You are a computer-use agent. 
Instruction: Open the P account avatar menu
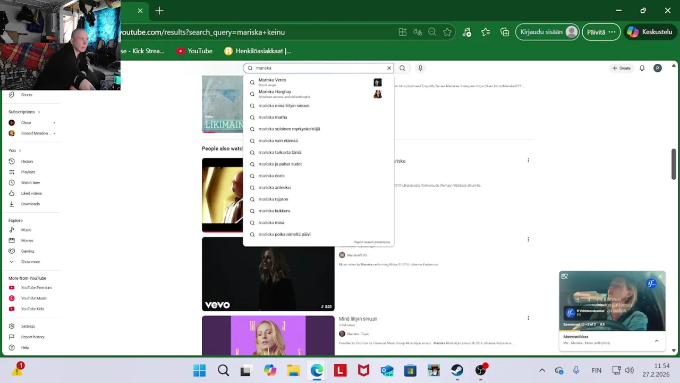coord(658,68)
